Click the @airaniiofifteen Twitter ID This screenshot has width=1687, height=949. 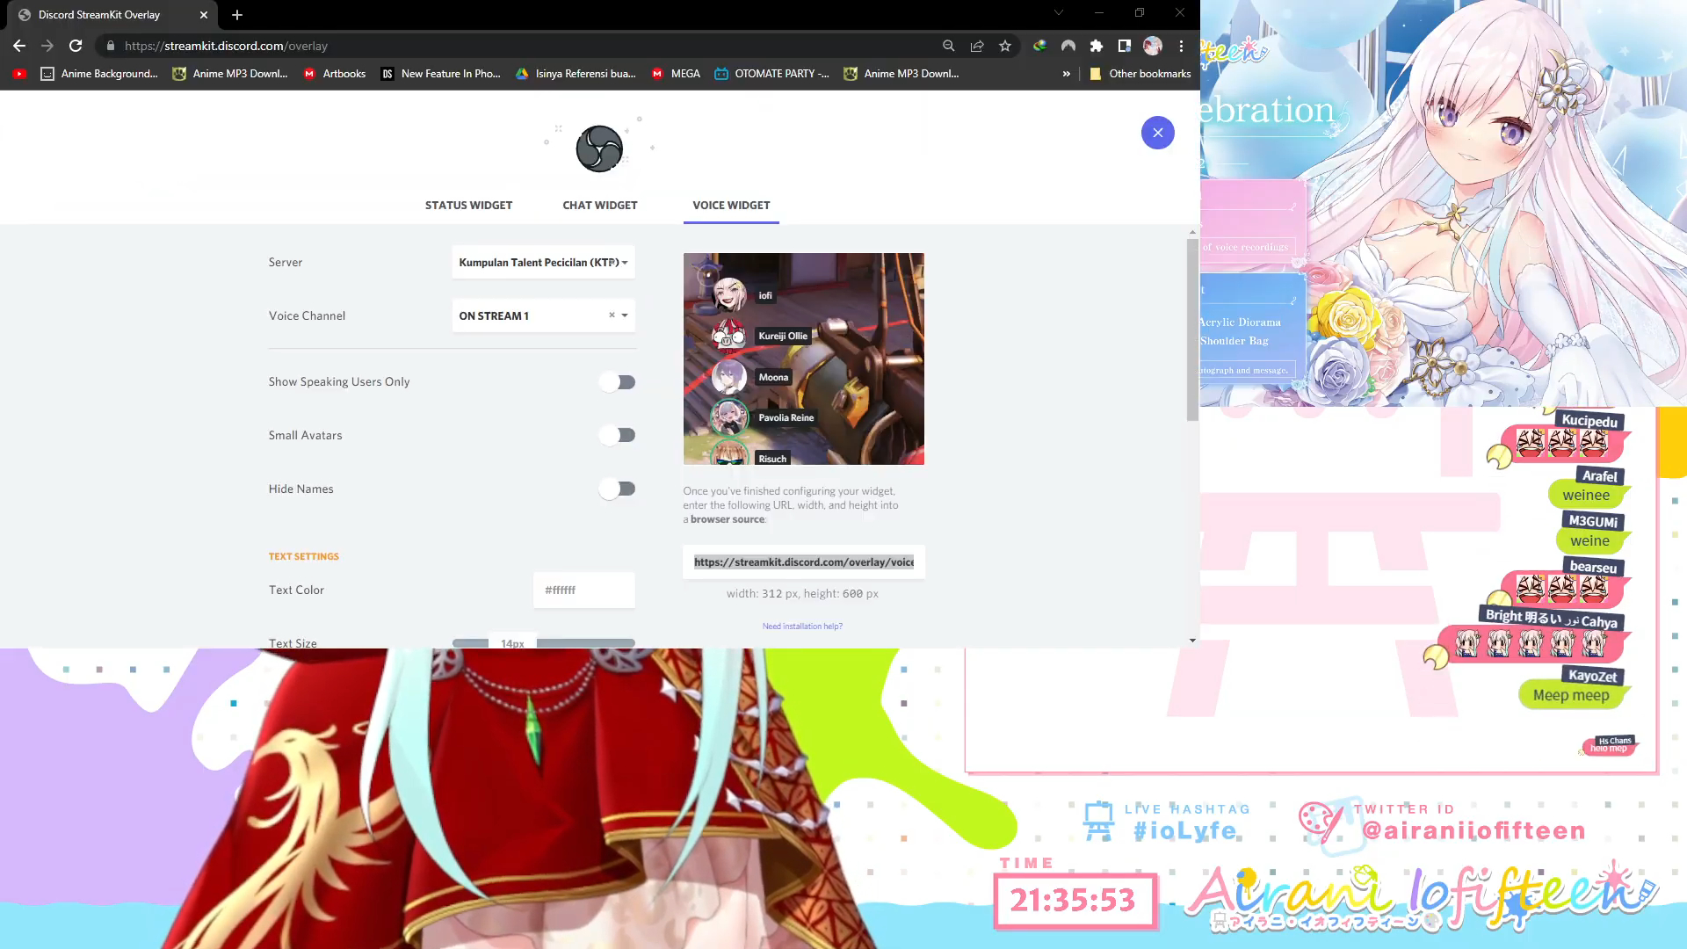(x=1473, y=830)
